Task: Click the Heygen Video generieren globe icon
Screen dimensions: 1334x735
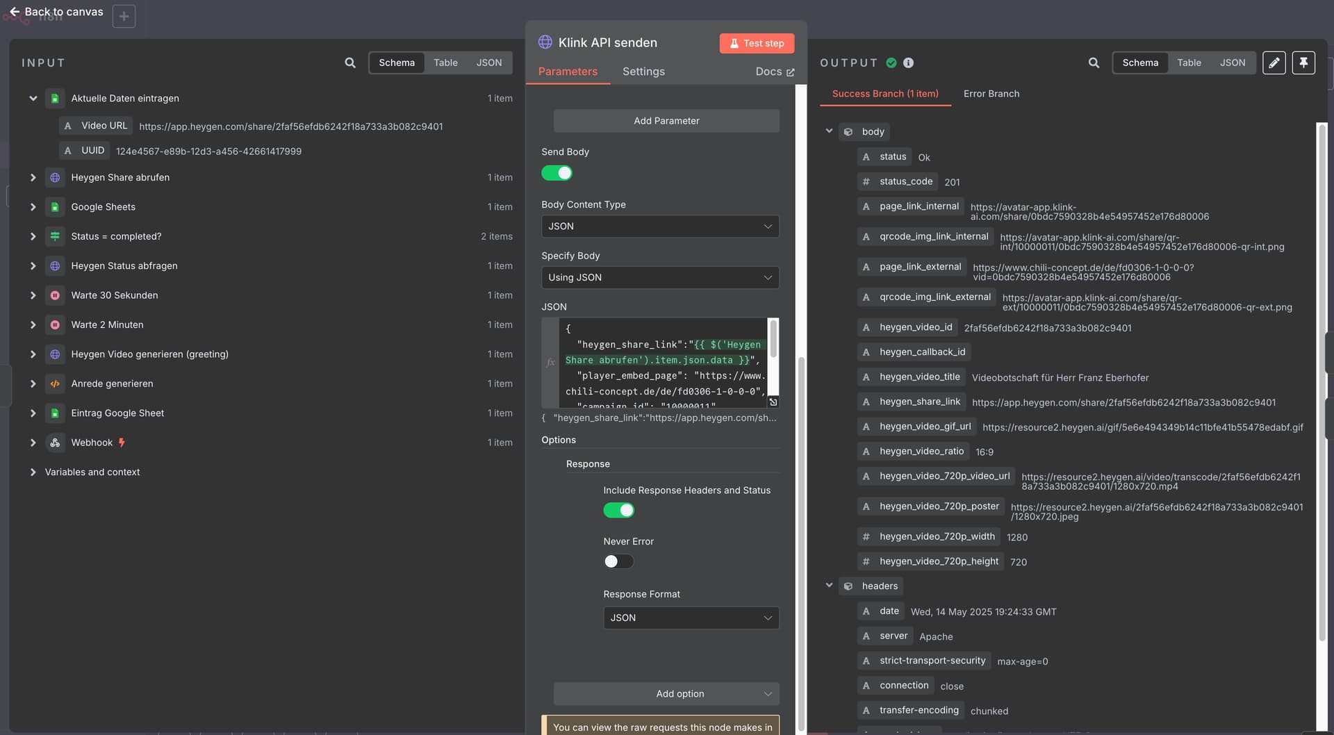Action: tap(55, 354)
